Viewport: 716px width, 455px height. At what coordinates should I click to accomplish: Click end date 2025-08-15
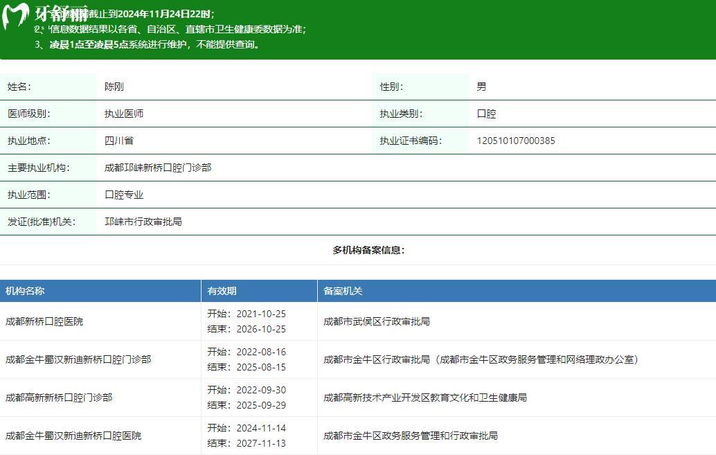(x=261, y=367)
